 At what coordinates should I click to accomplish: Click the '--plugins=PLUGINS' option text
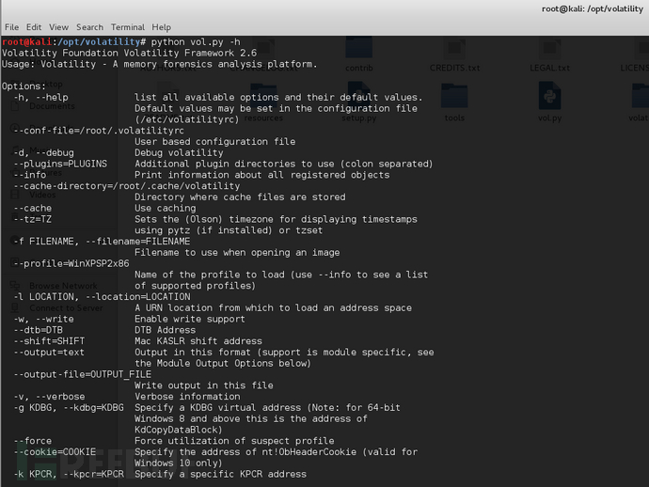tap(60, 164)
